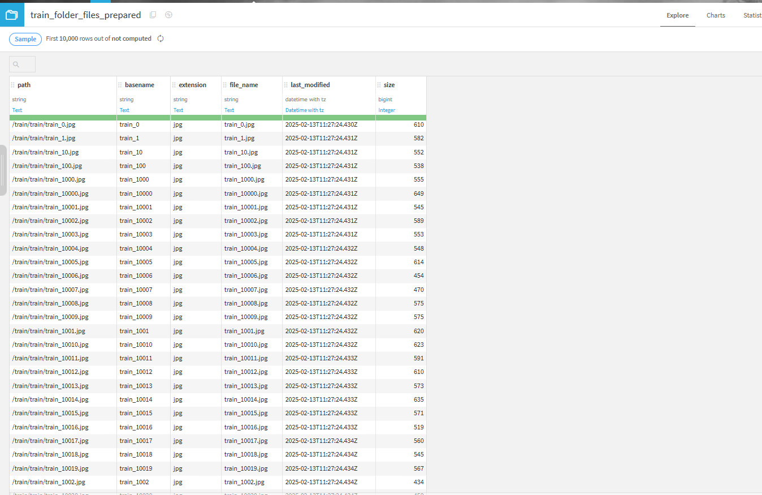Select basename cell train_10003
Screen dimensions: 762x495
pos(144,234)
